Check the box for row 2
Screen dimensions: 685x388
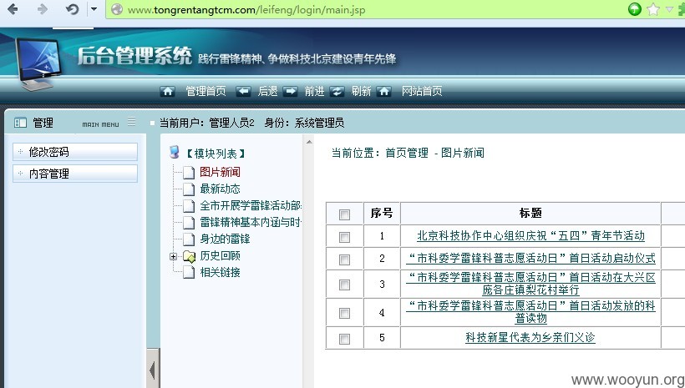345,260
